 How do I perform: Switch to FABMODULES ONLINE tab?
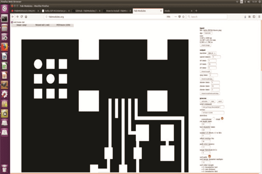[x=25, y=11]
